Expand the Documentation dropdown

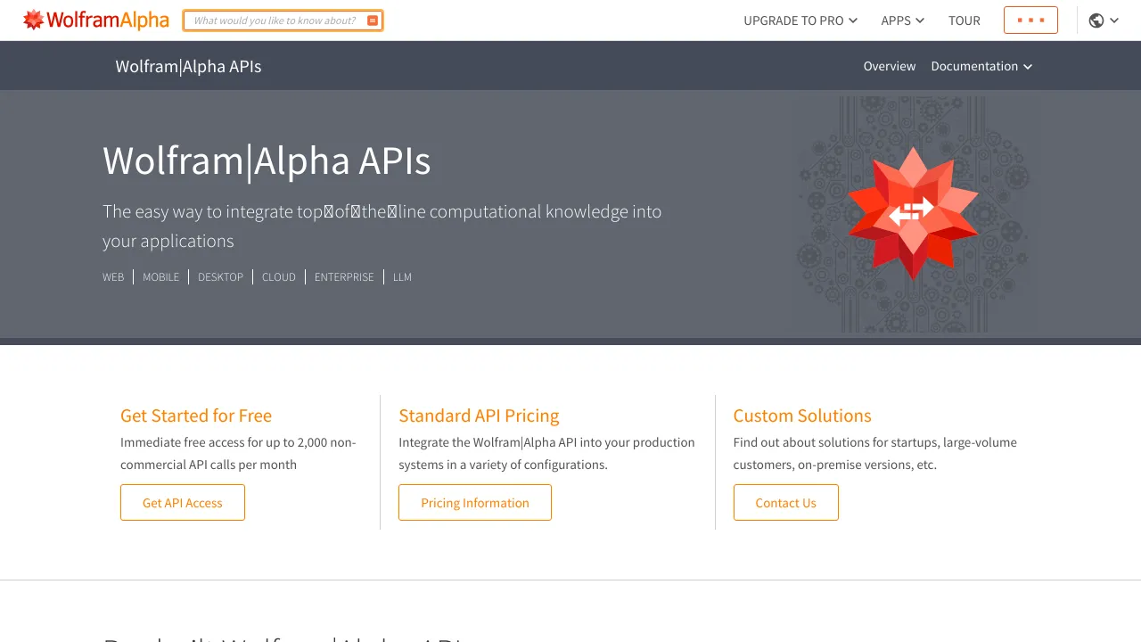[x=981, y=66]
